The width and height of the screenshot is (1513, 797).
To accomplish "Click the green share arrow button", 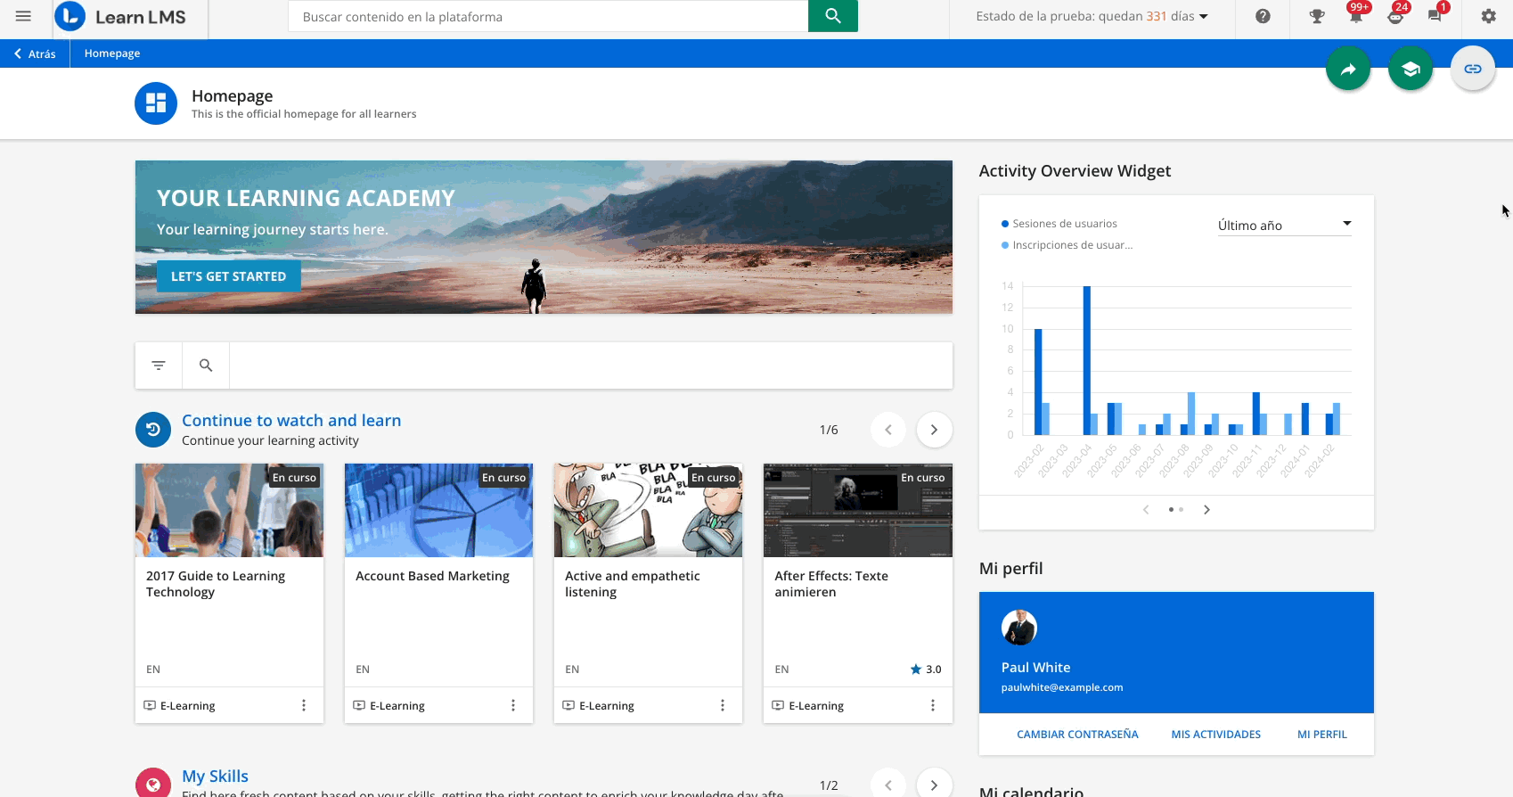I will click(1347, 69).
